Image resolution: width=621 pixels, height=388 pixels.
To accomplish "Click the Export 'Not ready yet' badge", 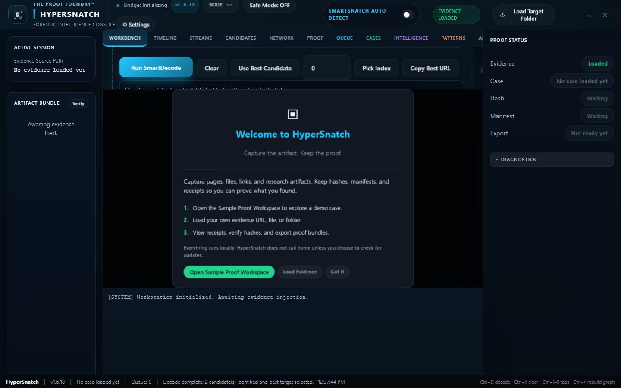I will tap(590, 133).
